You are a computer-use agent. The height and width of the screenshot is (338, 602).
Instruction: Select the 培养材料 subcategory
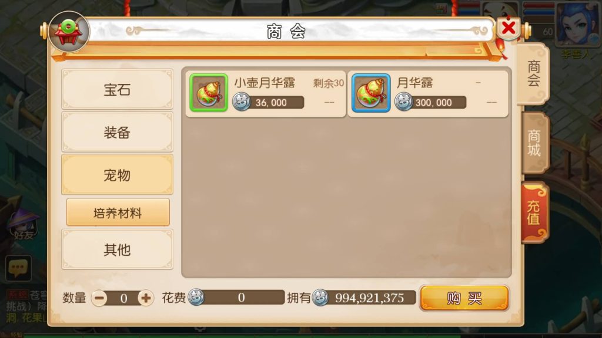tap(118, 212)
